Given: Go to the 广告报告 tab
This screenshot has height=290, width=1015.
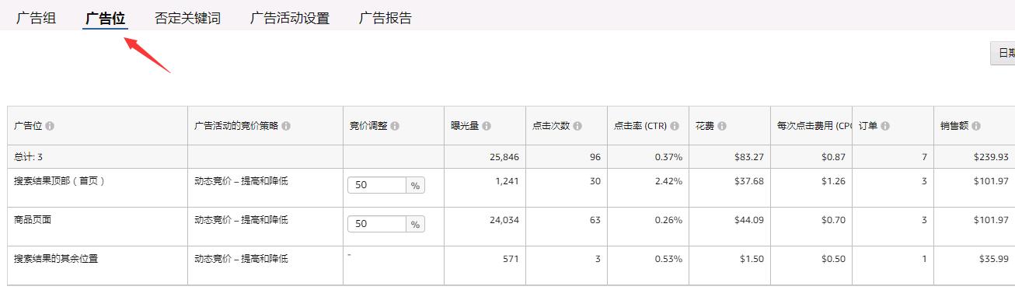Looking at the screenshot, I should click(x=385, y=18).
